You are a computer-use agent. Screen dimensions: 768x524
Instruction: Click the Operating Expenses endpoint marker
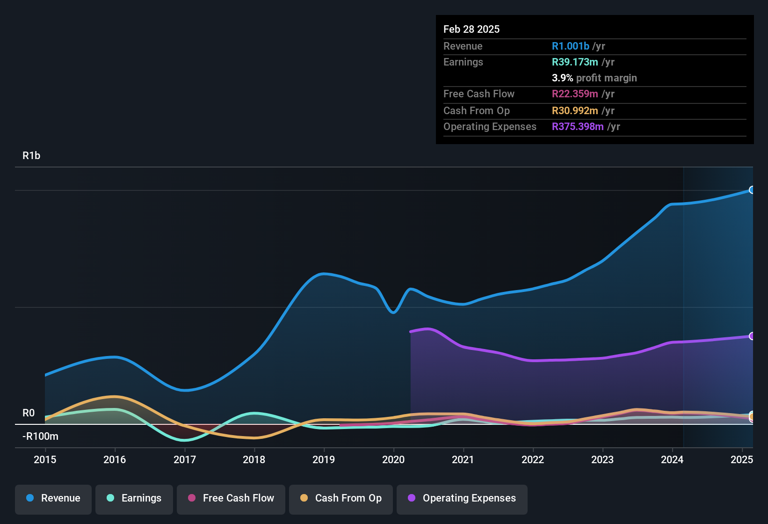pos(752,336)
